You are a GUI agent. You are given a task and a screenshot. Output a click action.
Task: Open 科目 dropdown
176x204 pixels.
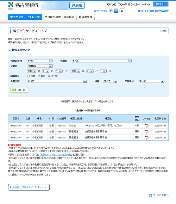coord(110,81)
